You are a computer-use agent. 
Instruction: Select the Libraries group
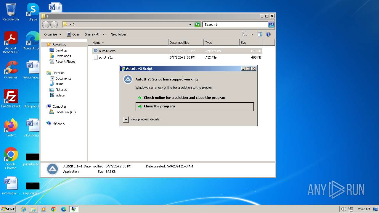pos(58,73)
